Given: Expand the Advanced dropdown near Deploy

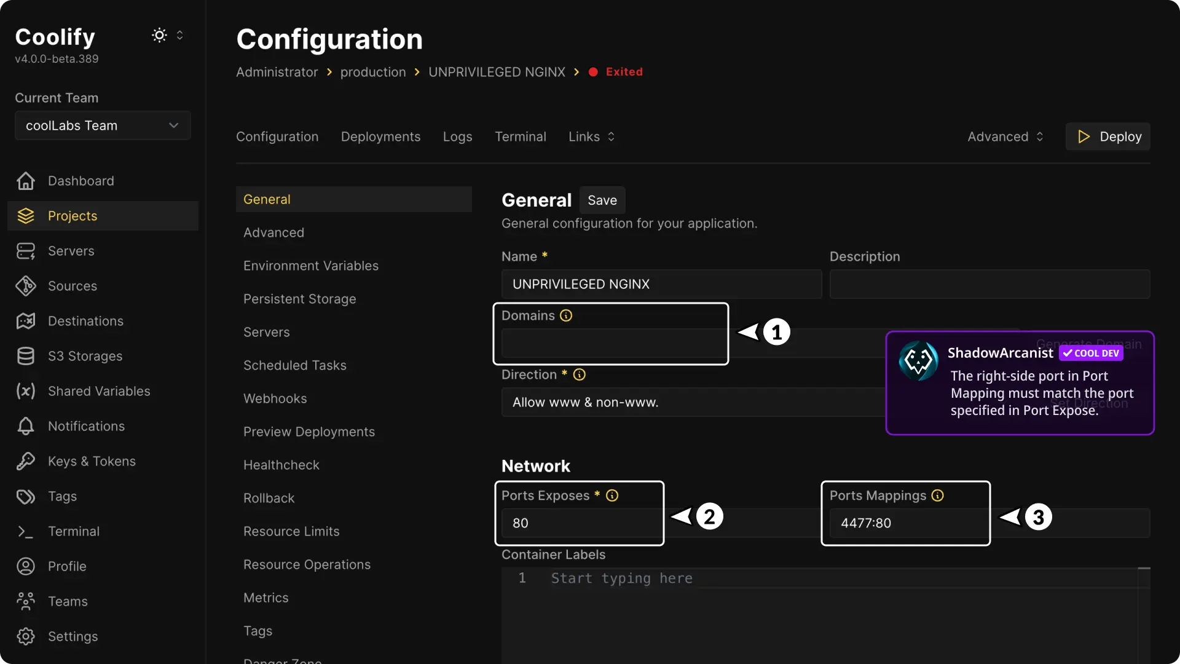Looking at the screenshot, I should pyautogui.click(x=1005, y=136).
